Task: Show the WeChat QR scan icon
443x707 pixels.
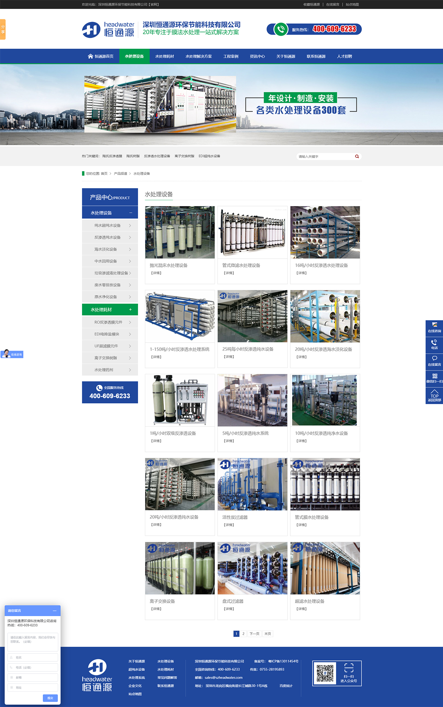Action: point(434,378)
